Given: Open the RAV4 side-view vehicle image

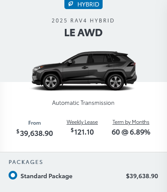Looking at the screenshot, I should [x=84, y=71].
